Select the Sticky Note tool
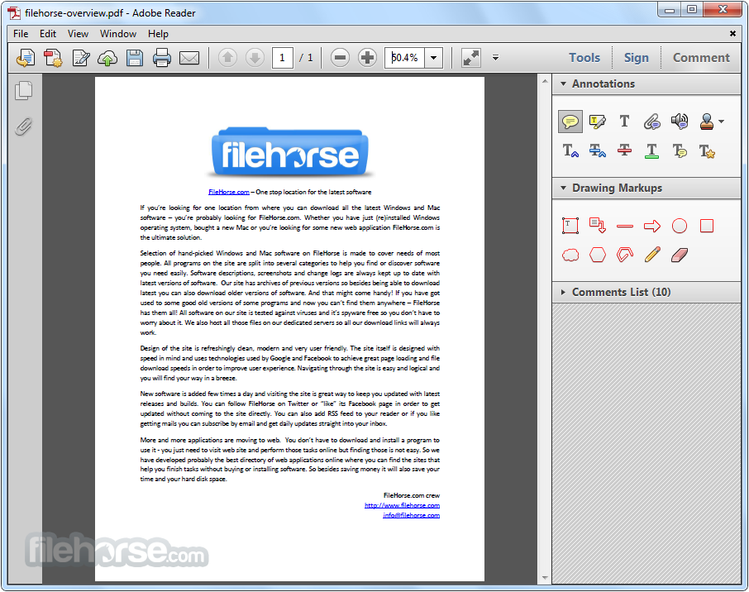 point(570,122)
